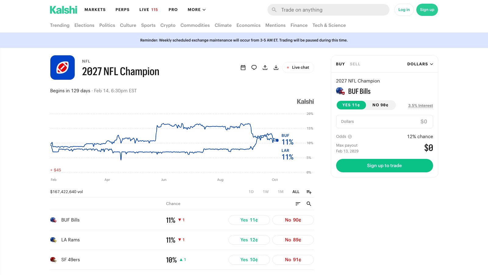Open PERPS in top navigation
Viewport: 488px width, 275px height.
(122, 10)
